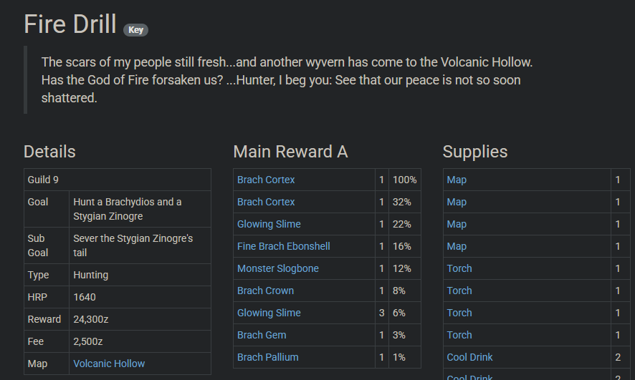Click the Key badge beside Fire Drill
The image size is (635, 380).
tap(135, 30)
